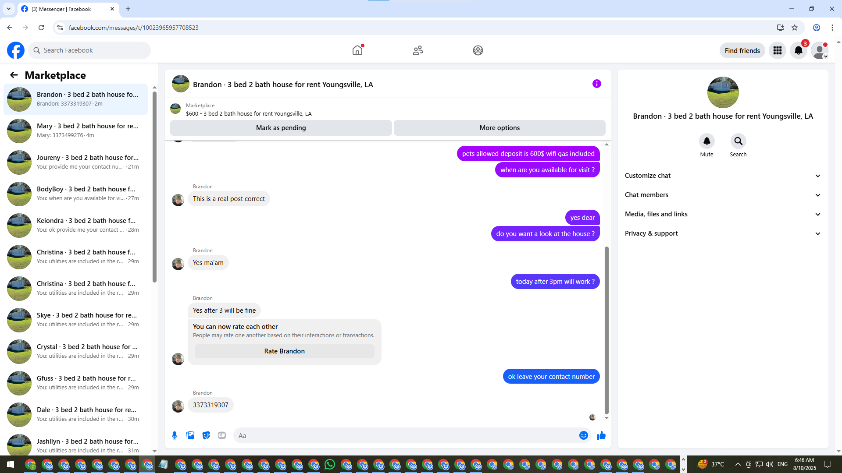Send a thumbs-up like
The image size is (842, 473).
click(601, 435)
